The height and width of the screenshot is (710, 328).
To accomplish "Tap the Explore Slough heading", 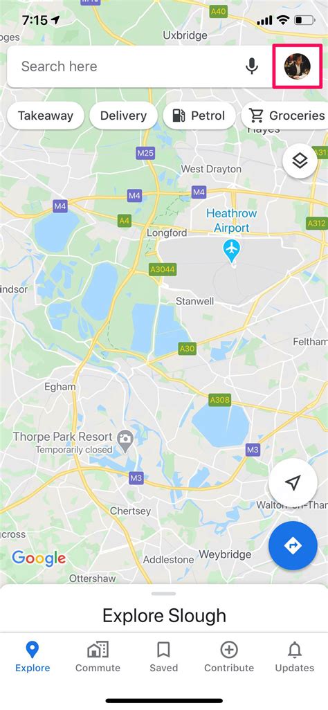I will [164, 616].
